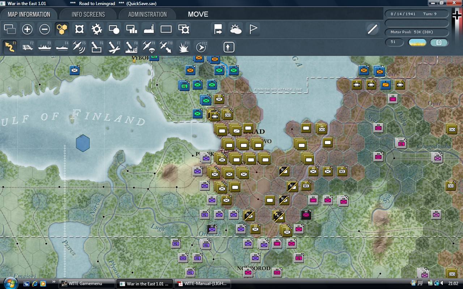Select F9 Air transport parachute mode
Screen dimensions: 463x289
149,47
